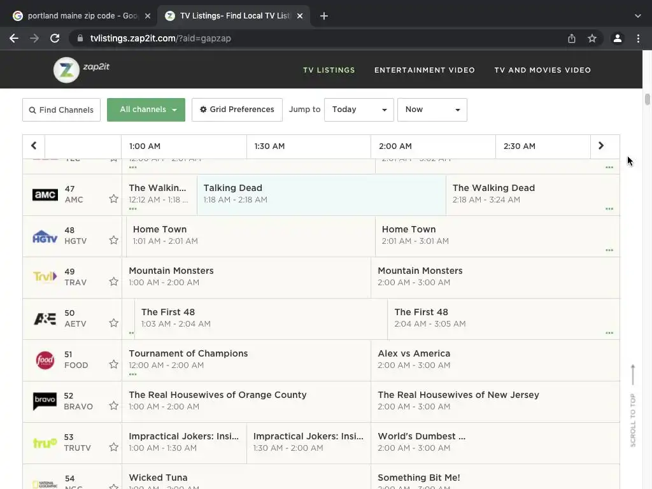This screenshot has height=489, width=652.
Task: Open the Today date dropdown
Action: [x=359, y=110]
